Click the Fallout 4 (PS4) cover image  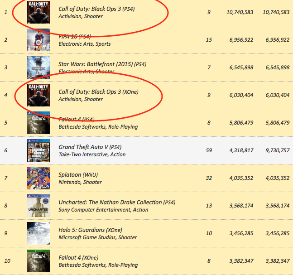[38, 123]
